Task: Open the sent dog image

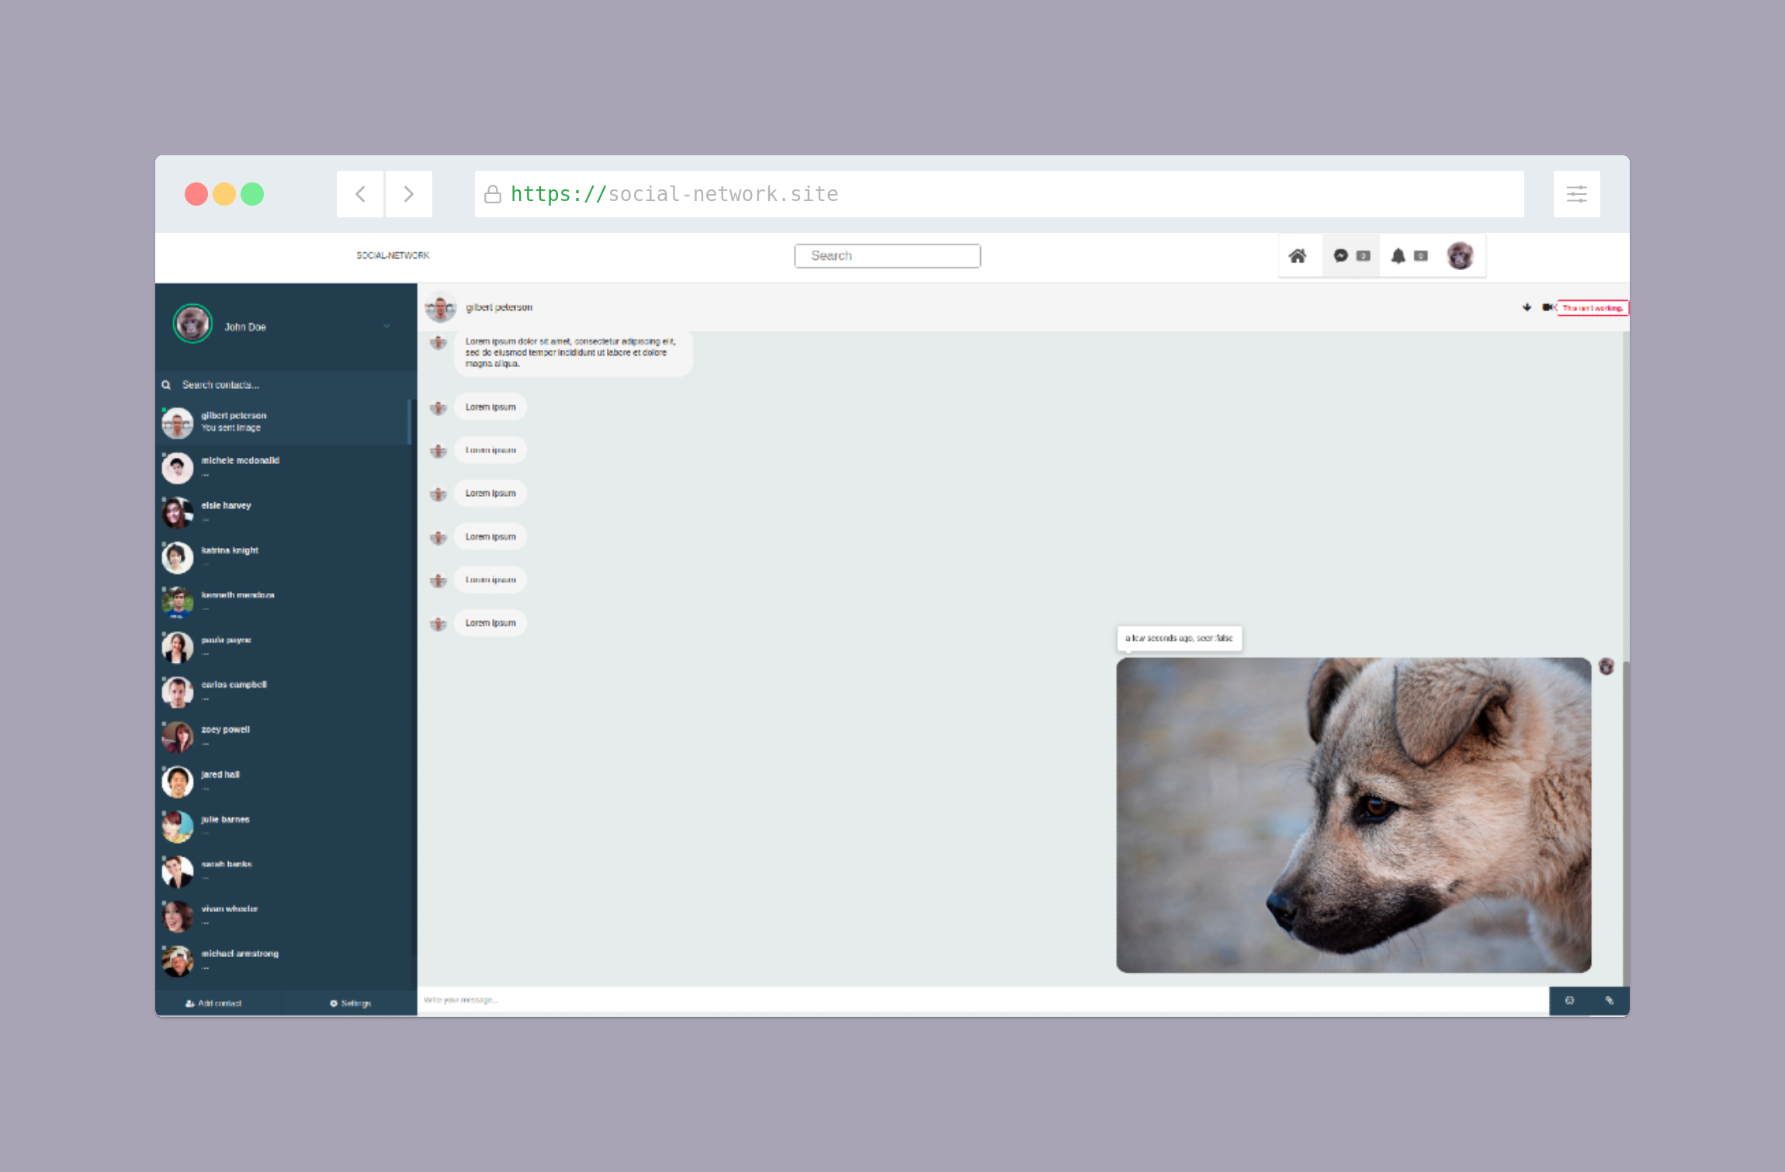Action: click(1353, 815)
